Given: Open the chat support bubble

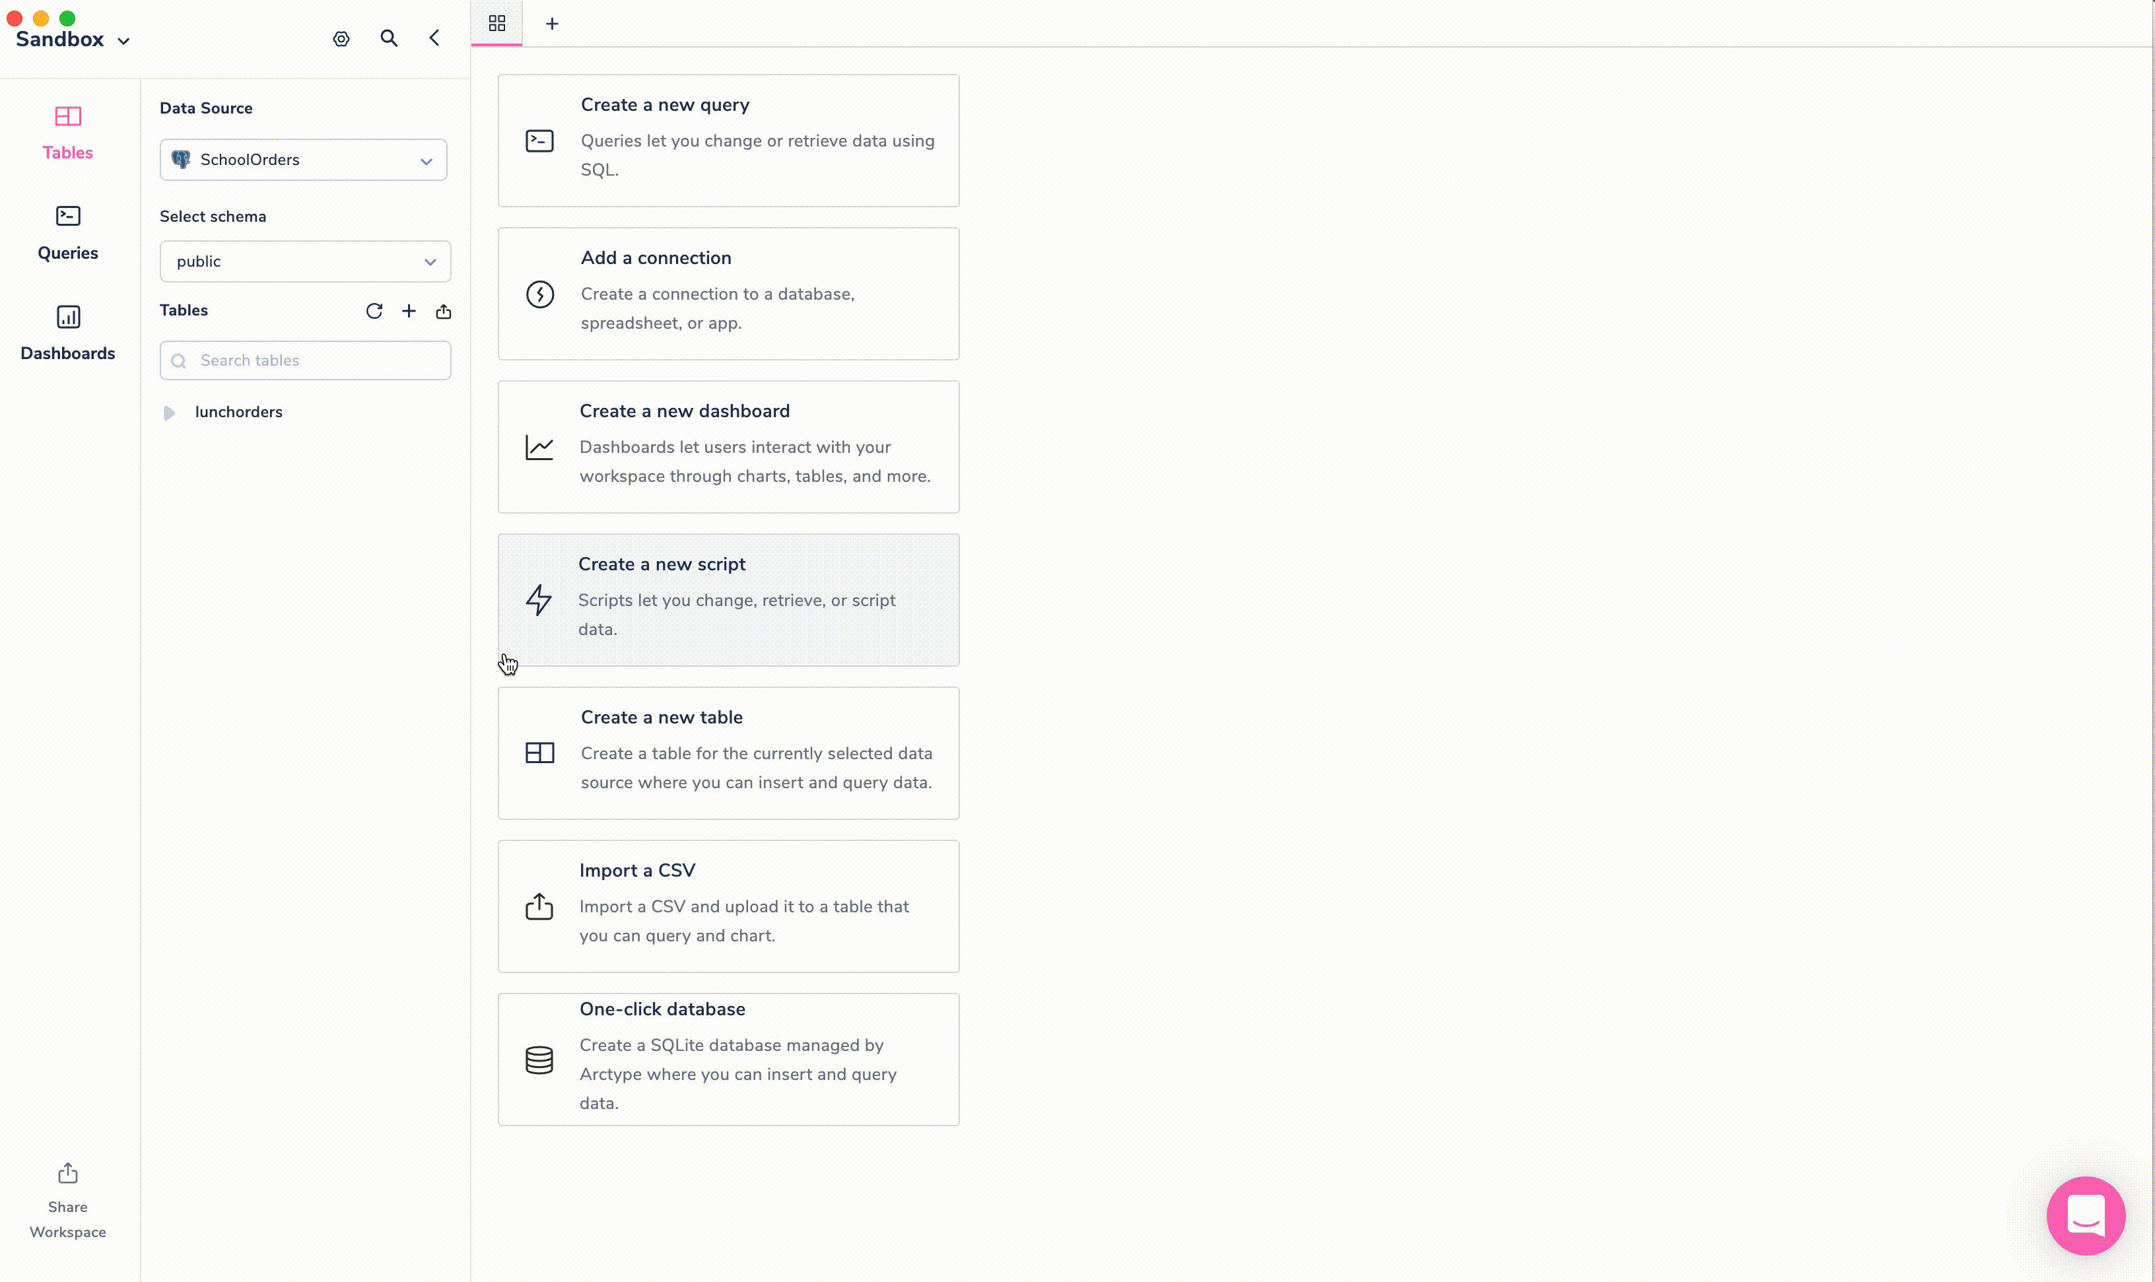Looking at the screenshot, I should [x=2085, y=1215].
